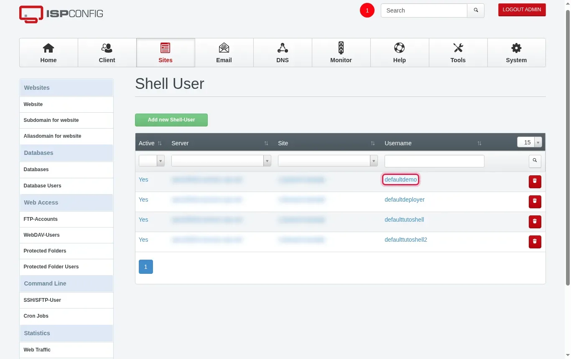Click Add new Shell-User button
This screenshot has width=571, height=359.
tap(171, 120)
